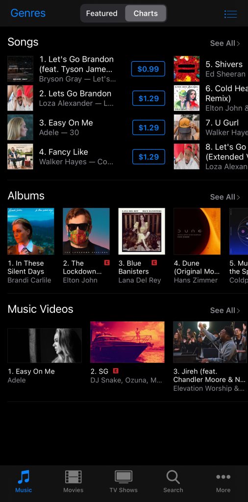Select the Charts segment
The width and height of the screenshot is (248, 502).
[146, 13]
